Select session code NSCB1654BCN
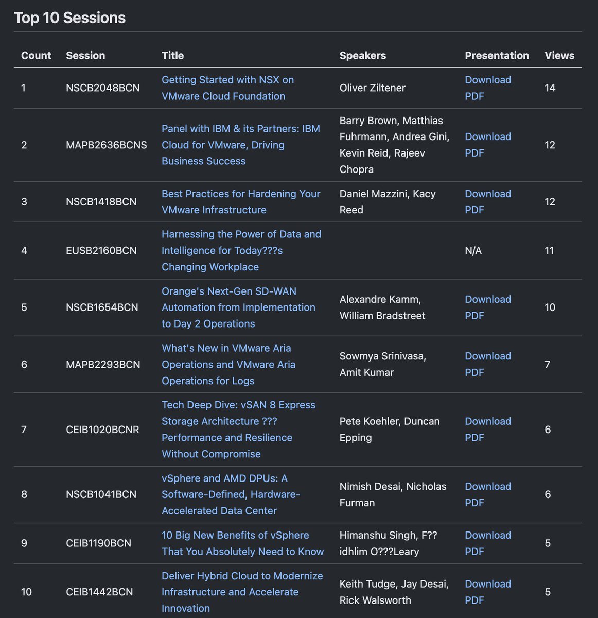This screenshot has width=598, height=618. 102,307
